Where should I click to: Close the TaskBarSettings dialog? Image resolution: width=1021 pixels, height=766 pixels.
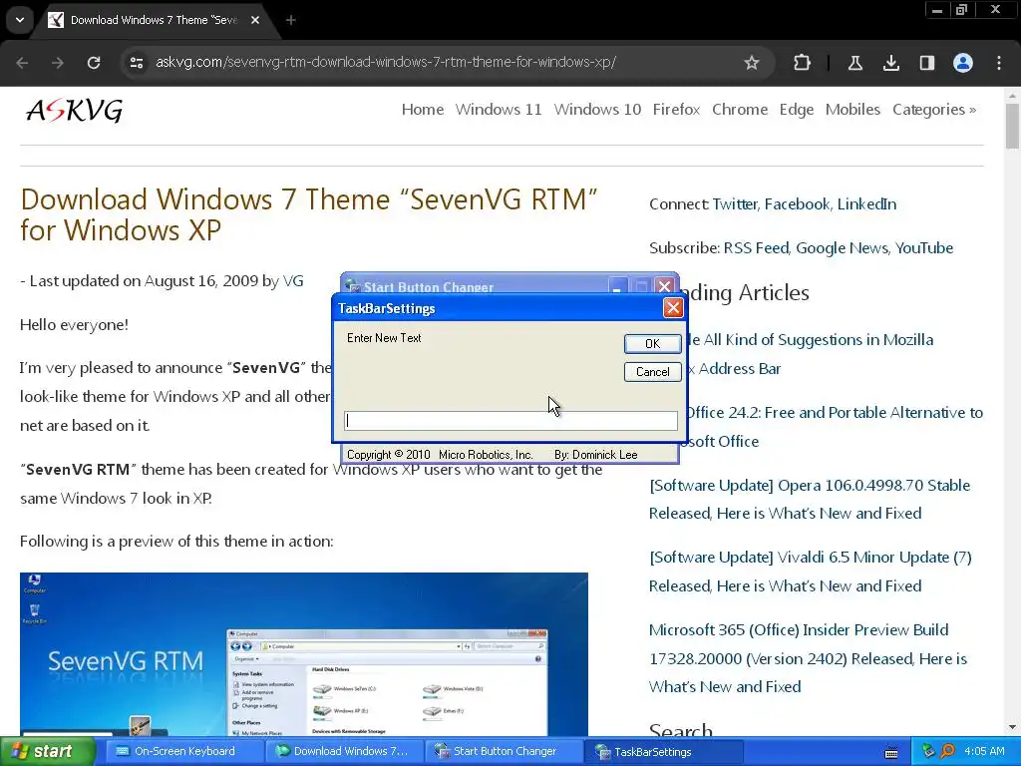673,308
